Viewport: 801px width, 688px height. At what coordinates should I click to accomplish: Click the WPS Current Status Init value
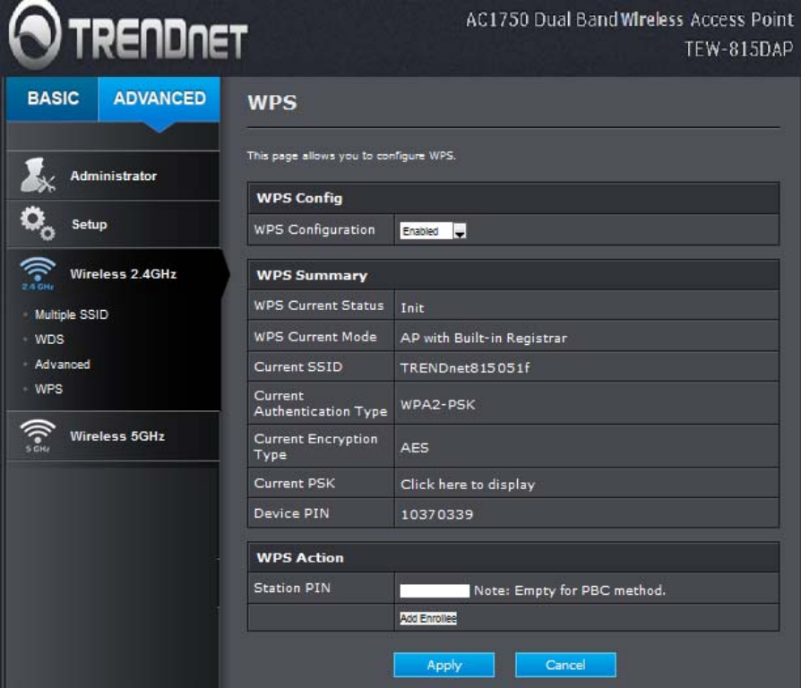pos(412,308)
